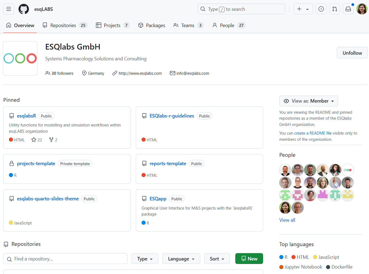The width and height of the screenshot is (369, 274).
Task: Open the issues icon in the header
Action: (x=321, y=9)
